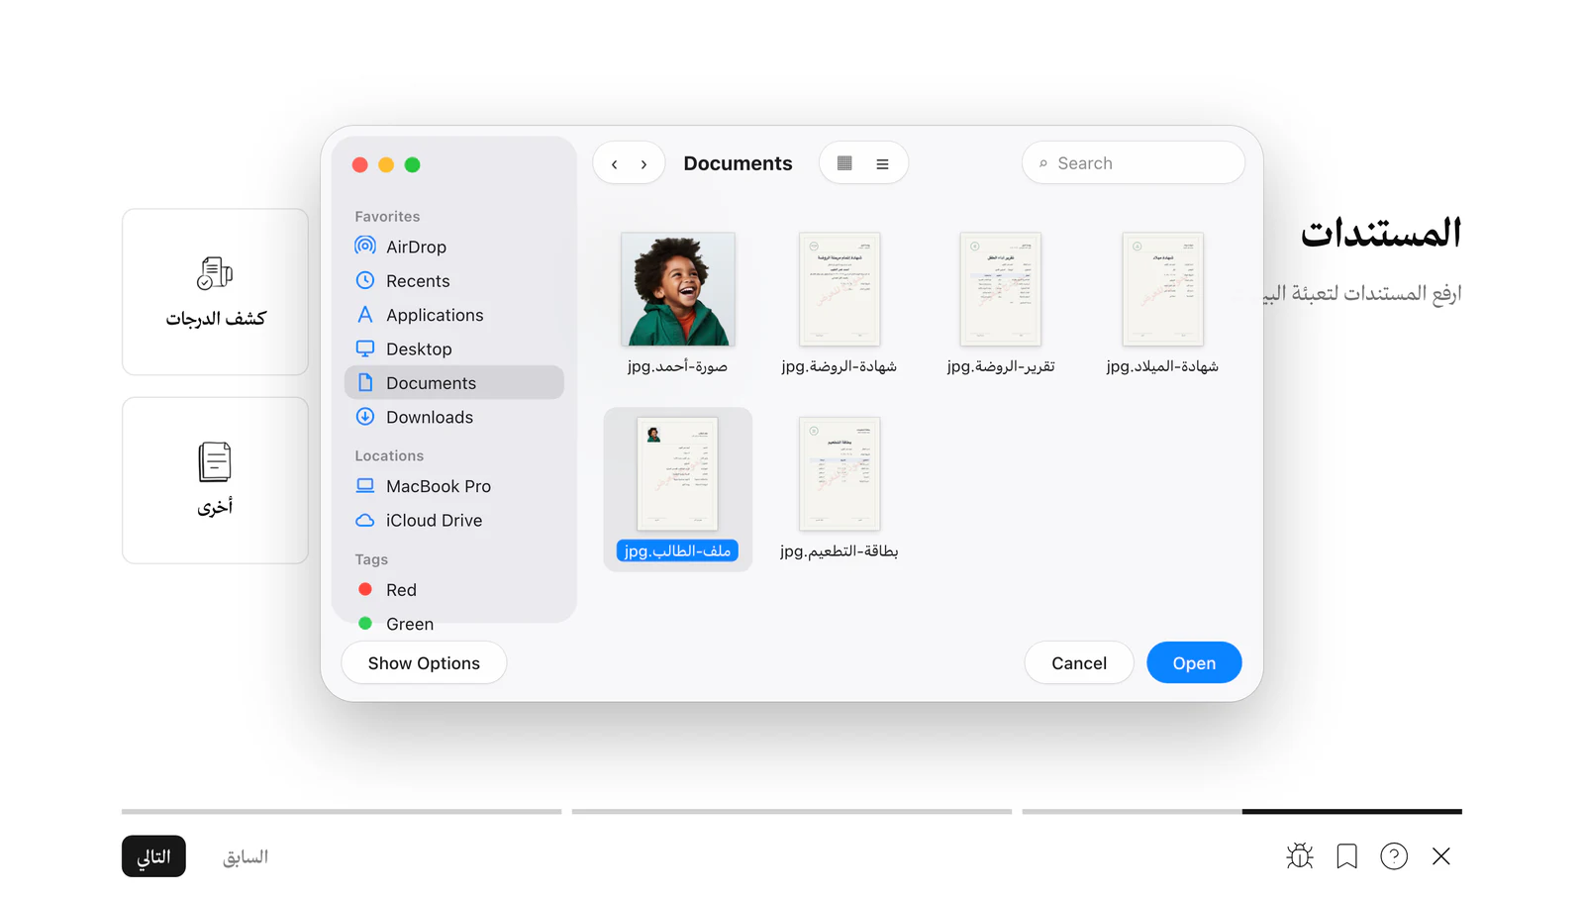Click the blue Open button
1584x898 pixels.
pos(1194,663)
